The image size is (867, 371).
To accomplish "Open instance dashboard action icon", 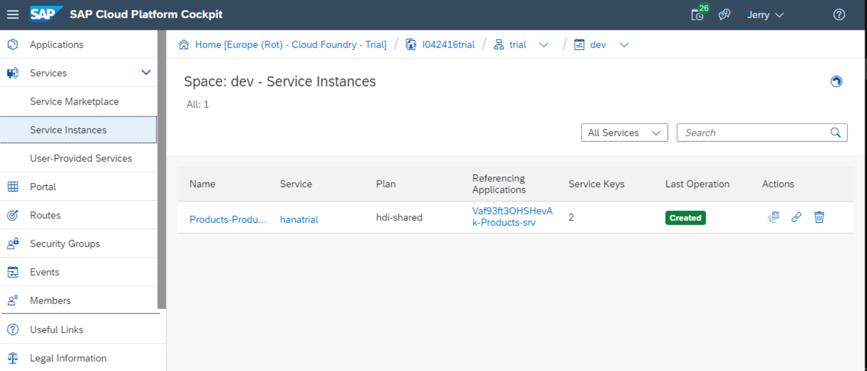I will point(773,217).
